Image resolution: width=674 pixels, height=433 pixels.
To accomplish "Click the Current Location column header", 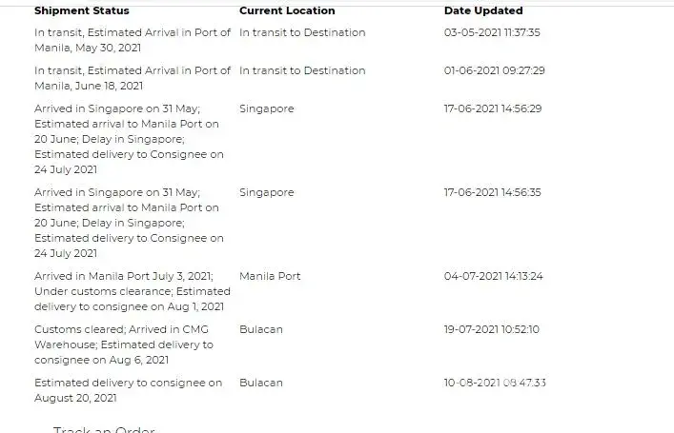I will pos(287,11).
